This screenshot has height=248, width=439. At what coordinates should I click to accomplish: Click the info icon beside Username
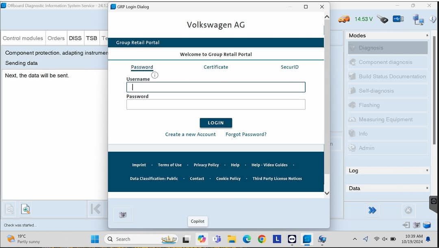tap(154, 75)
